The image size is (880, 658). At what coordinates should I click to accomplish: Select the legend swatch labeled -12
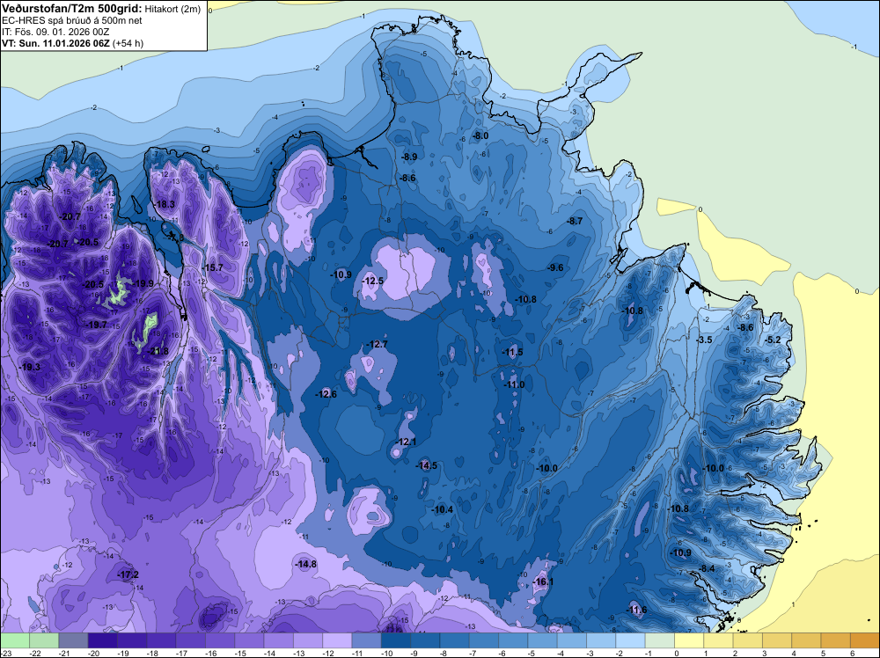[337, 640]
